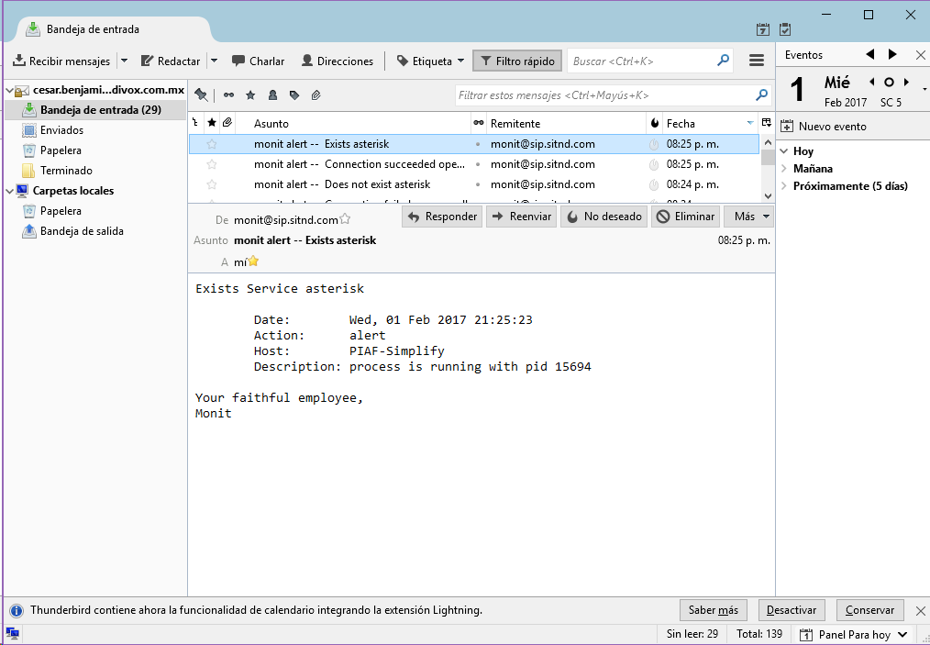Star the Does not exist asterisk message

pos(211,183)
